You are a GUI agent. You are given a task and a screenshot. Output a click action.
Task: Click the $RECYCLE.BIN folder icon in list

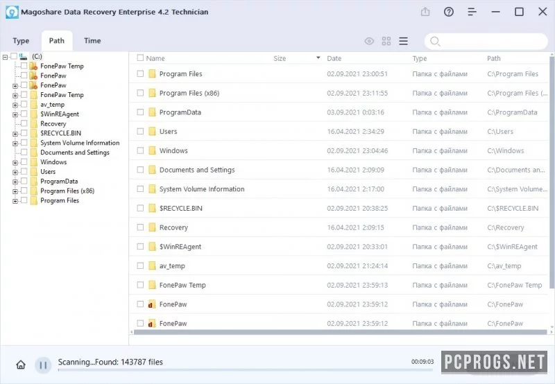point(152,208)
